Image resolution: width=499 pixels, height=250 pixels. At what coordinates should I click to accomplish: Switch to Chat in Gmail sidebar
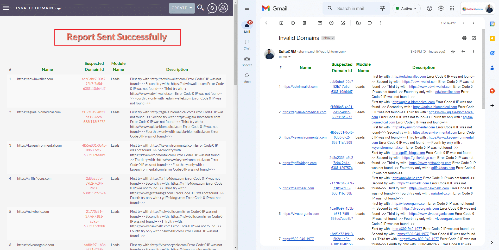point(247,45)
